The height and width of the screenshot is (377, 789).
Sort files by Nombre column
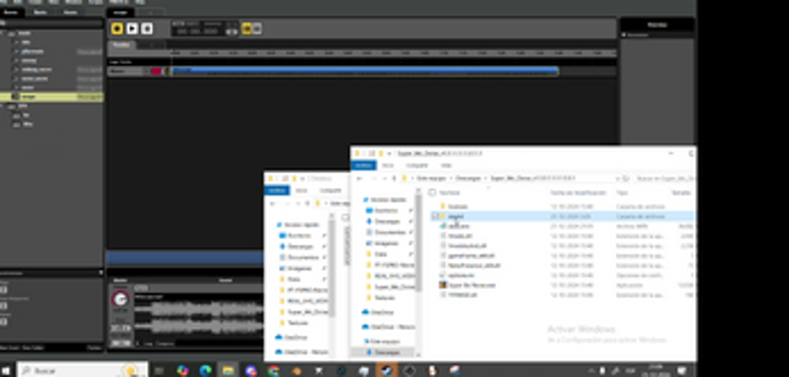pos(449,192)
